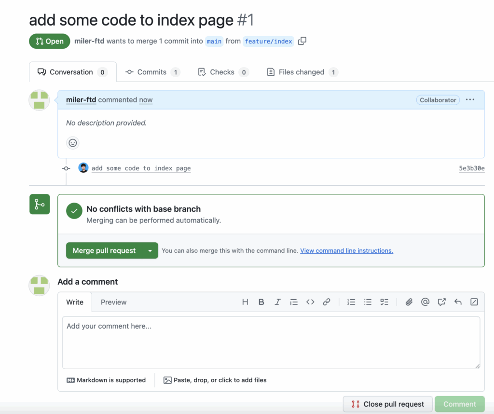Switch to the Commits tab

click(x=152, y=72)
